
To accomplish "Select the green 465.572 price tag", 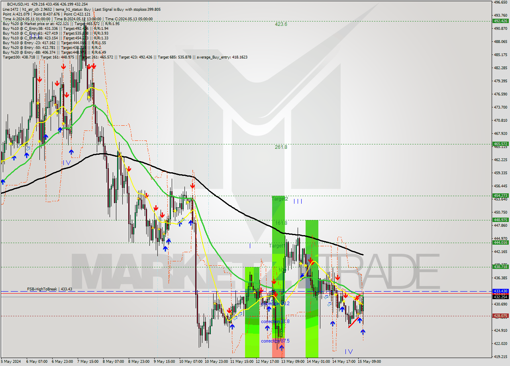I will point(500,144).
